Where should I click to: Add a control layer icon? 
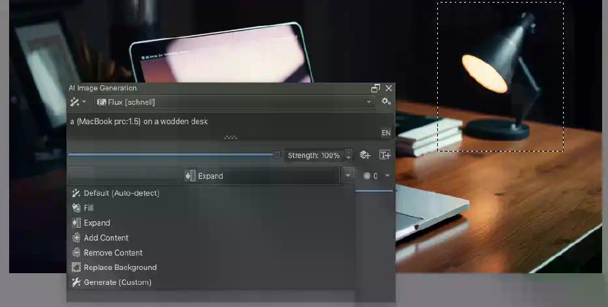tap(365, 155)
